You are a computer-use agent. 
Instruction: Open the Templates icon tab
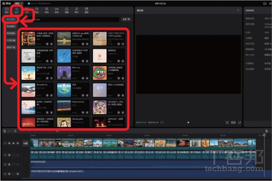point(87,10)
